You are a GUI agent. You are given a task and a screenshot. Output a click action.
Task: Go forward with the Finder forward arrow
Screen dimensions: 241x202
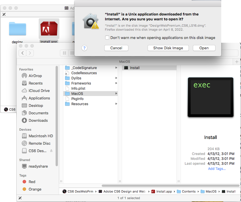pos(30,53)
